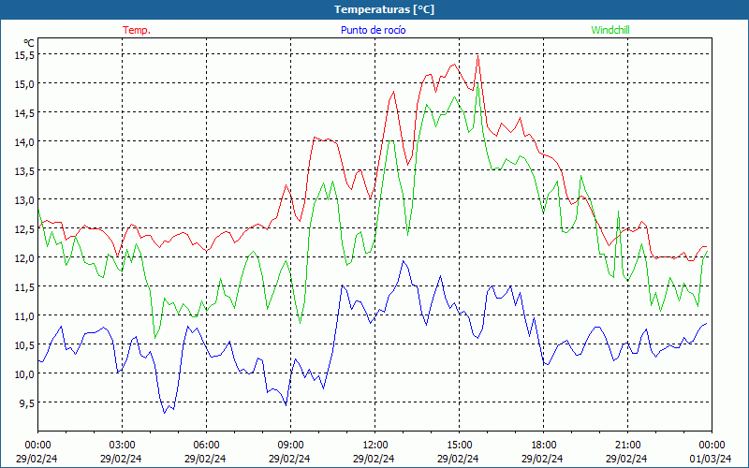This screenshot has height=468, width=749.
Task: Click the 12,0 y-axis value
Action: click(x=25, y=258)
